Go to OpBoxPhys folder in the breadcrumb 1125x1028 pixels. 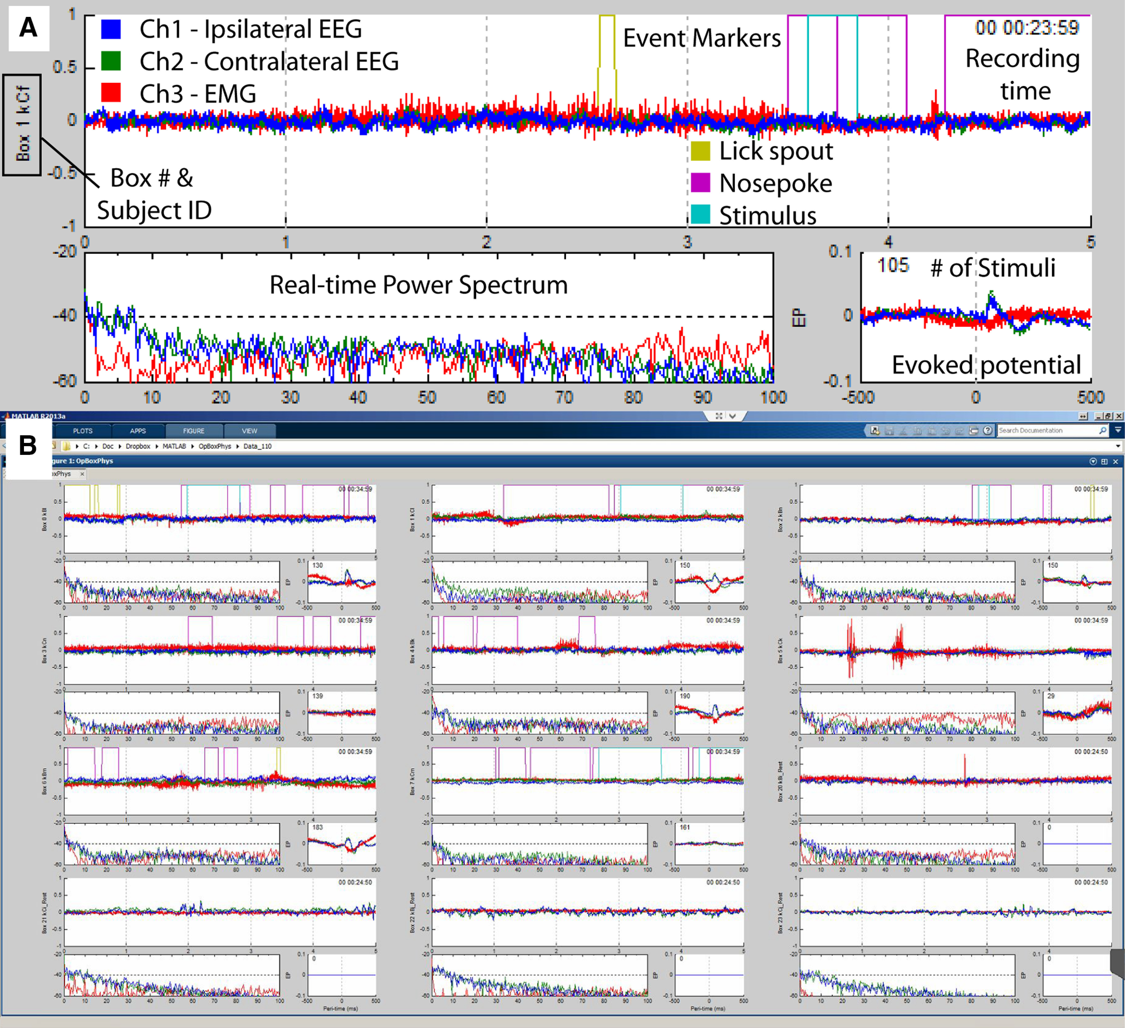(x=215, y=446)
